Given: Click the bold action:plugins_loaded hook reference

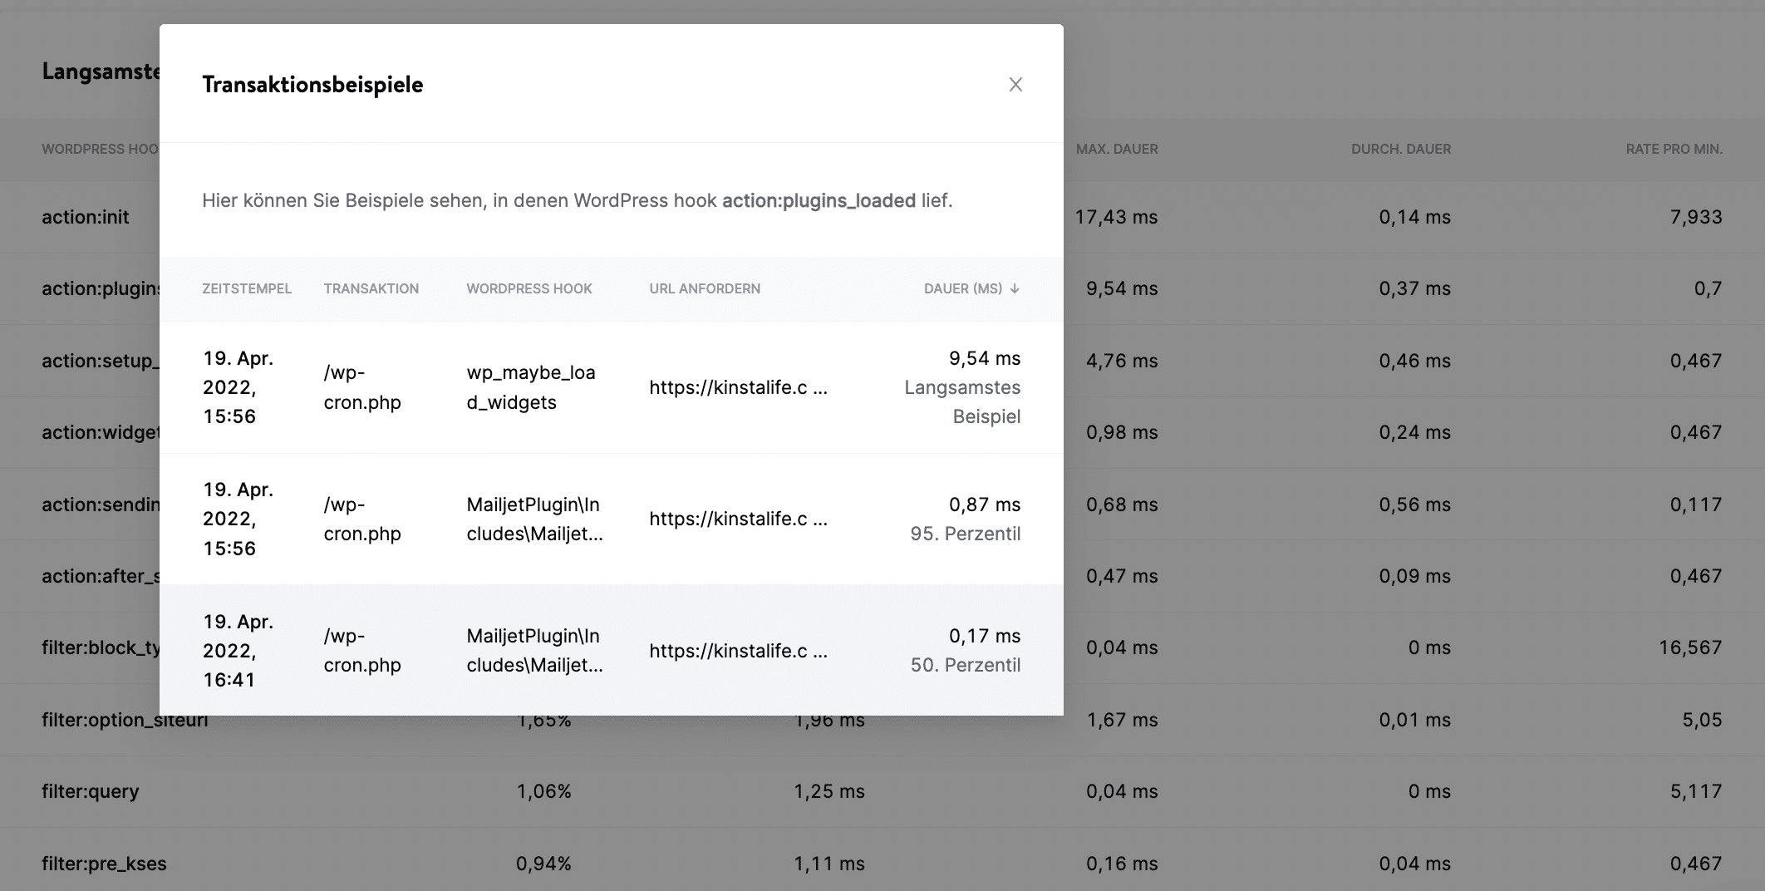Looking at the screenshot, I should [815, 200].
